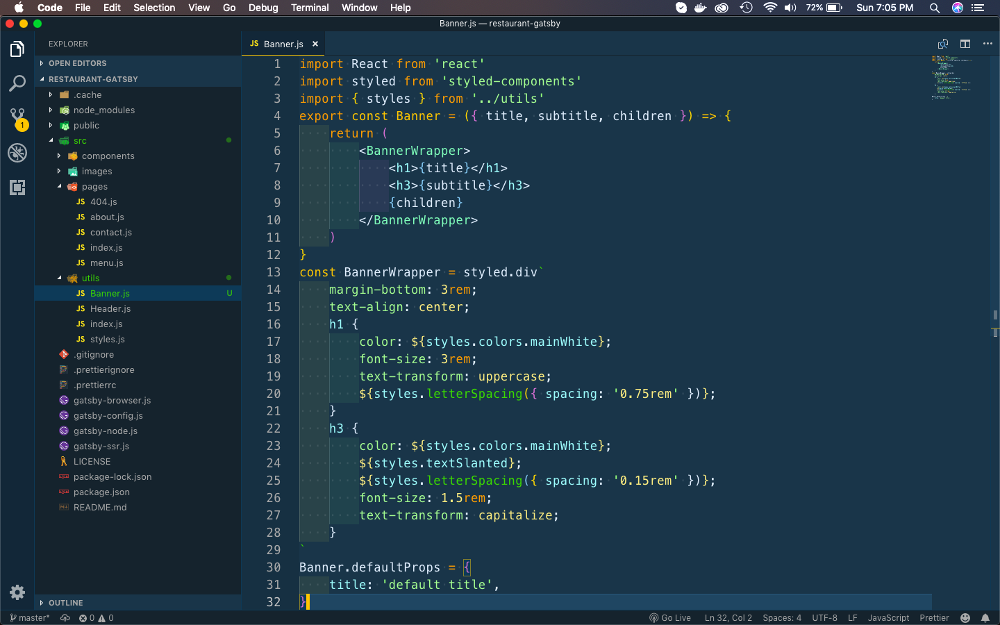
Task: Open package.json file
Action: click(137, 492)
